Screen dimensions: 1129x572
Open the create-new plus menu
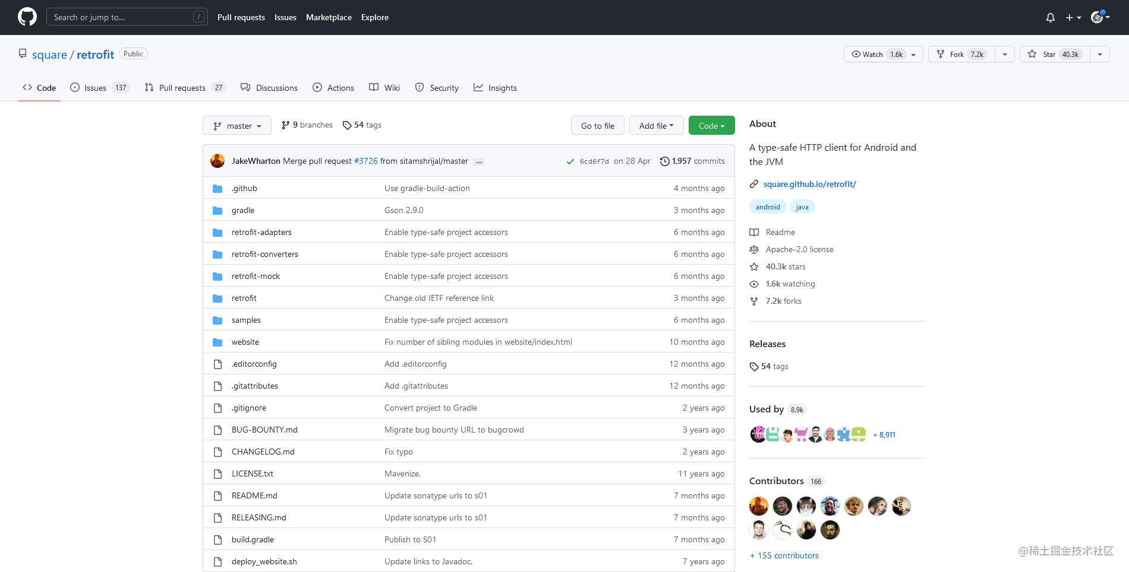coord(1073,18)
